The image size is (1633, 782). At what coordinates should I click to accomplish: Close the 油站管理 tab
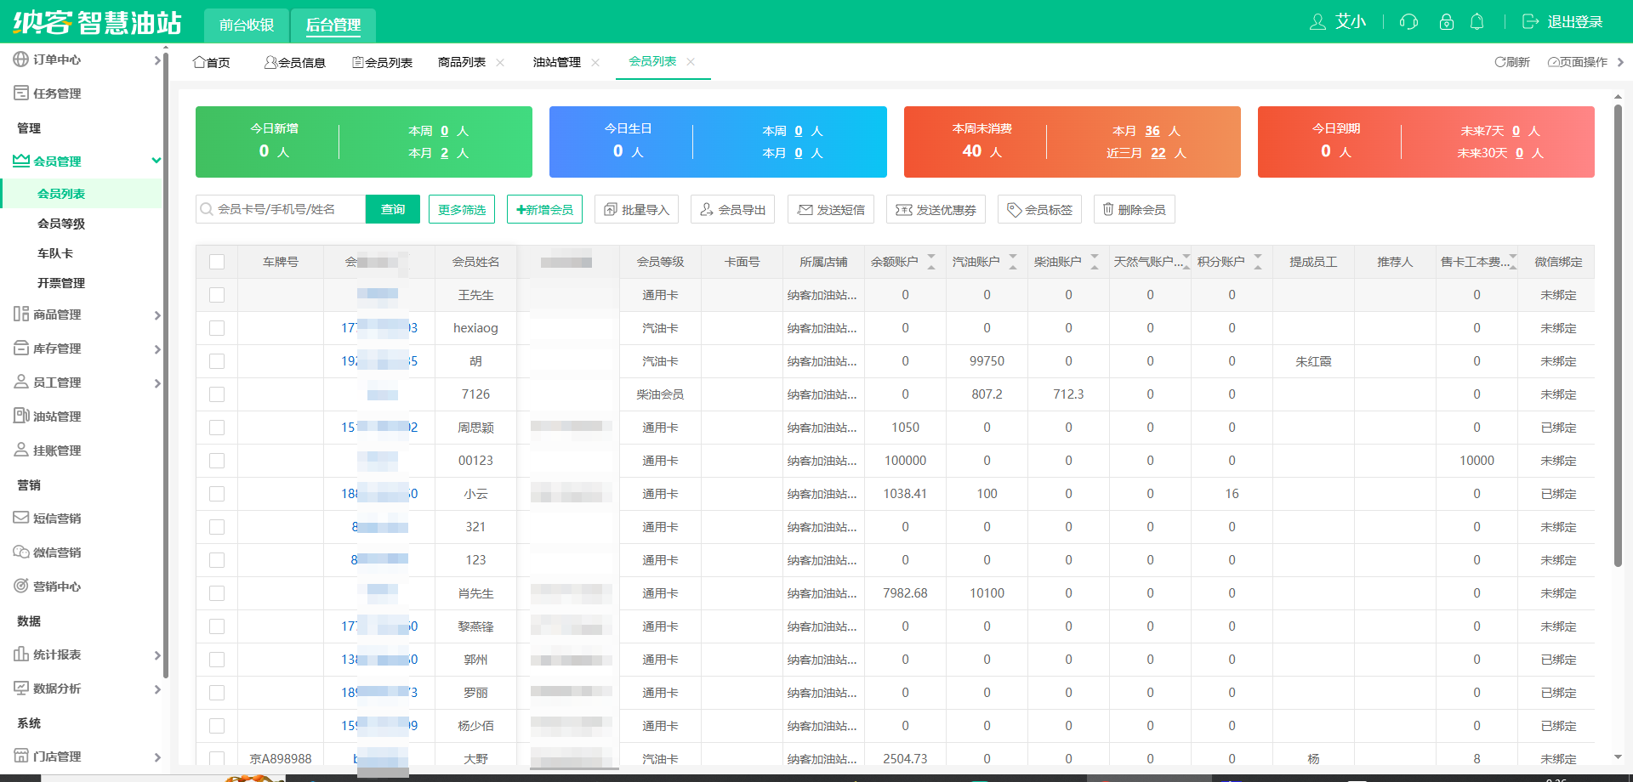click(595, 62)
